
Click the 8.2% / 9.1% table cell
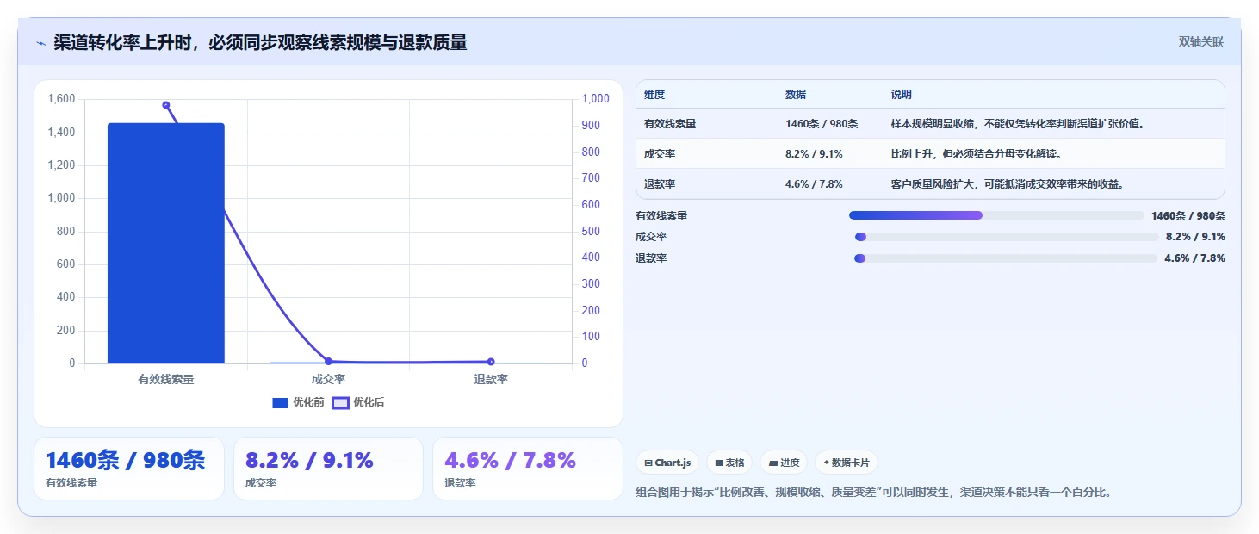tap(814, 154)
